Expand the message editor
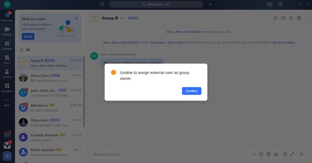312x163 pixels. click(292, 154)
